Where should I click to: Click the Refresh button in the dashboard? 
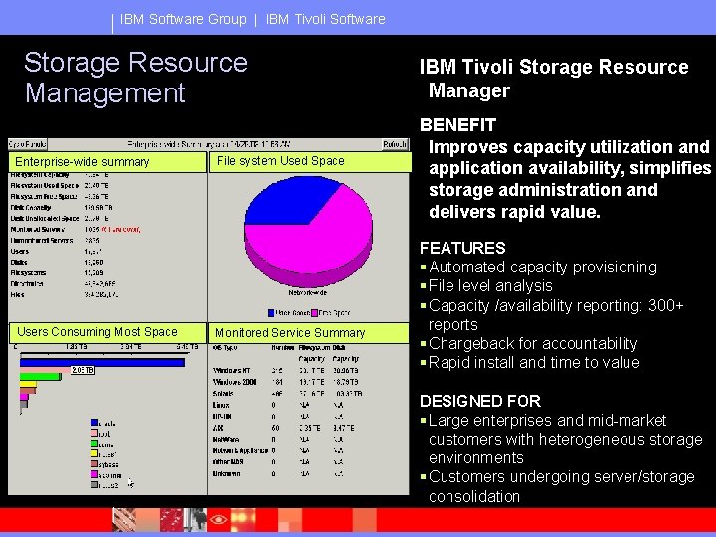tap(395, 144)
